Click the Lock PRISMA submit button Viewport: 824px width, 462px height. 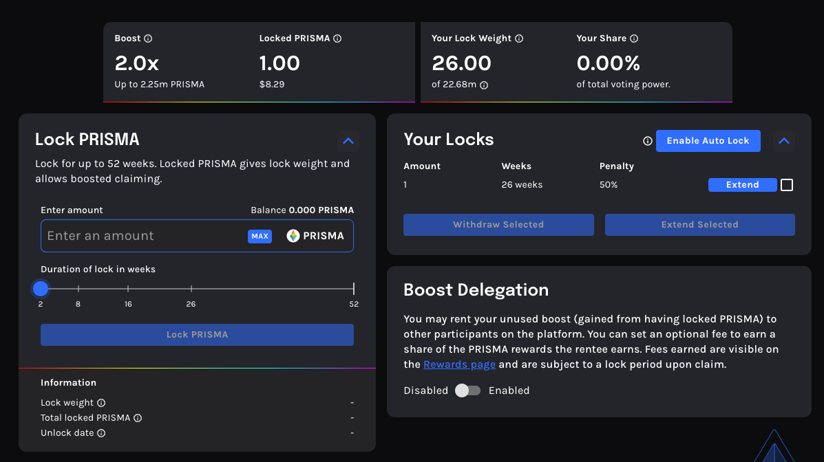coord(197,334)
